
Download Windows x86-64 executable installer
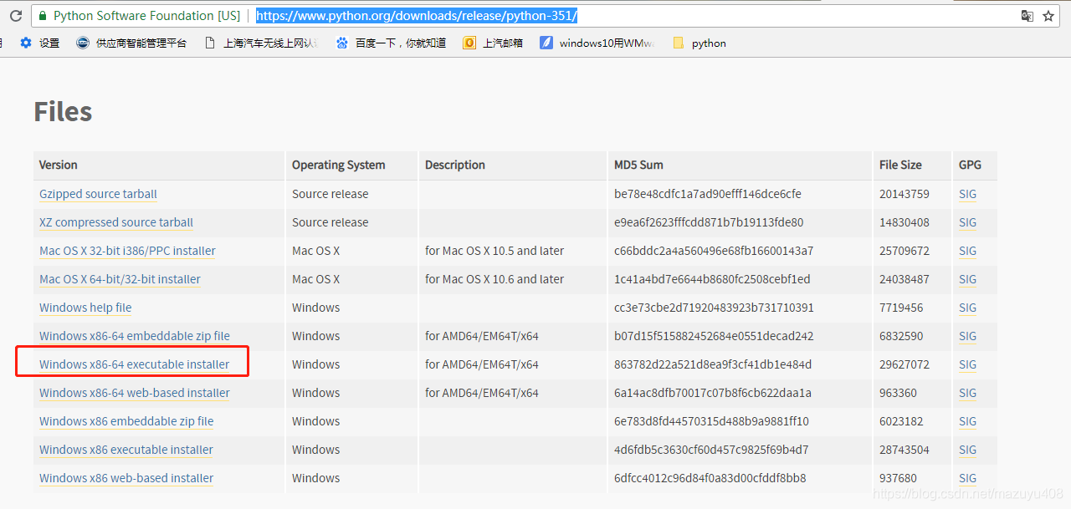(x=134, y=364)
